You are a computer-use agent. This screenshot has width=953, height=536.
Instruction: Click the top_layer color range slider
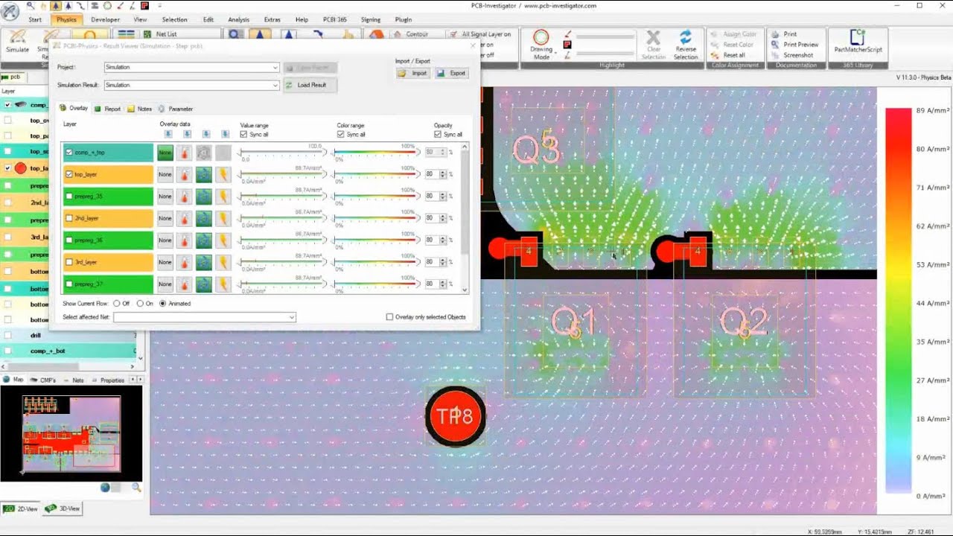(375, 174)
